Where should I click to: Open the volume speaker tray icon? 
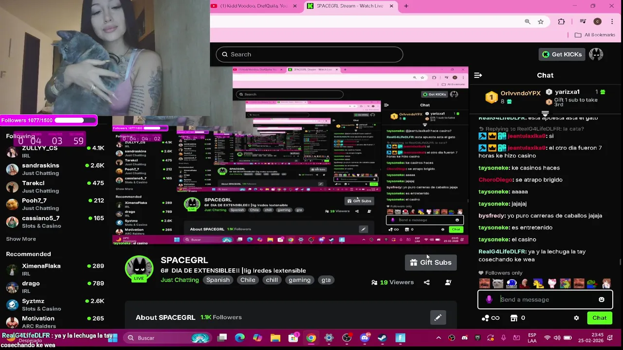click(x=557, y=338)
